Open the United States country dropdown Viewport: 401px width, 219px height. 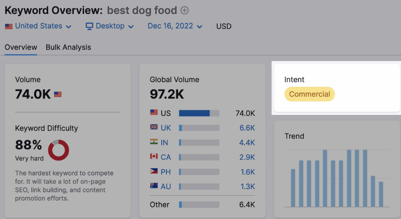[x=38, y=26]
